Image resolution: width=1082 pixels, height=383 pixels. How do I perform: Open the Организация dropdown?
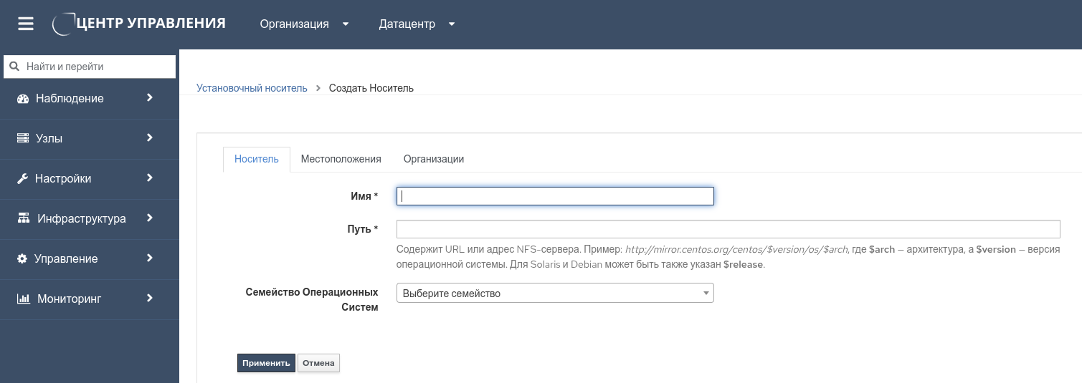point(304,24)
